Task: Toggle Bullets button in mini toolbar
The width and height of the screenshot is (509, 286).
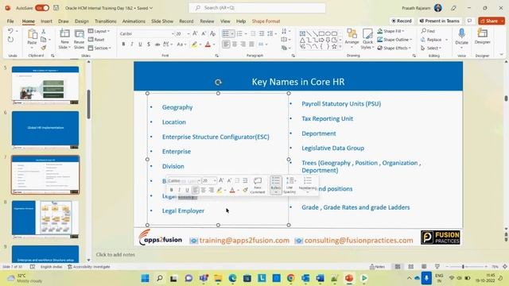Action: (276, 185)
